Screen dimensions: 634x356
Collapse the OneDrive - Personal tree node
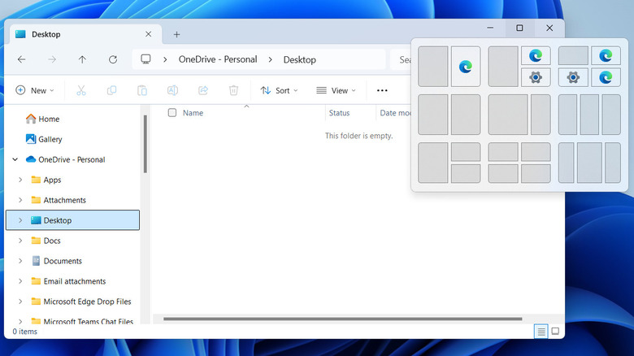(15, 160)
